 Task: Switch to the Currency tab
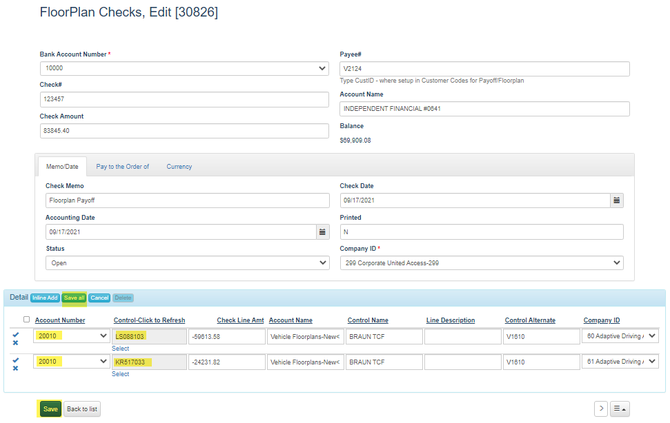coord(179,167)
